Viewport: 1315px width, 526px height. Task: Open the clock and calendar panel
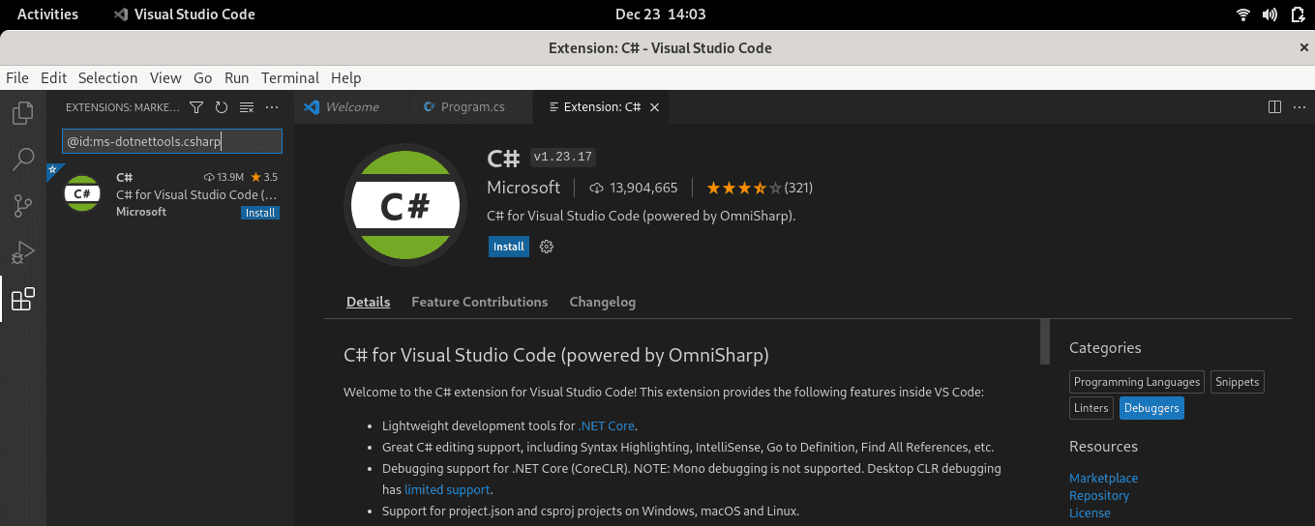660,15
